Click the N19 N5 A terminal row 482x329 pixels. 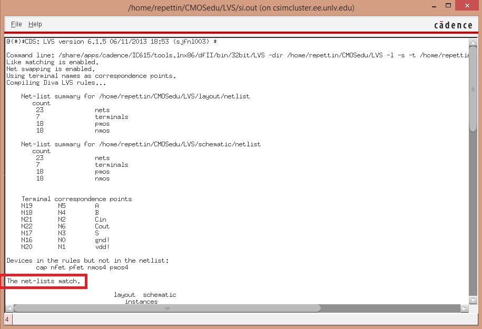tap(60, 206)
